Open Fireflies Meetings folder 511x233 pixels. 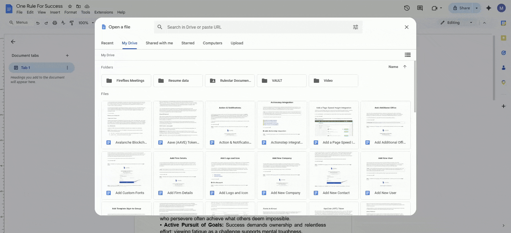click(126, 81)
